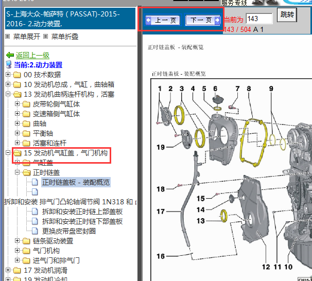
Task: Open 拆卸和安装正时链上部盖板 document
Action: [82, 212]
